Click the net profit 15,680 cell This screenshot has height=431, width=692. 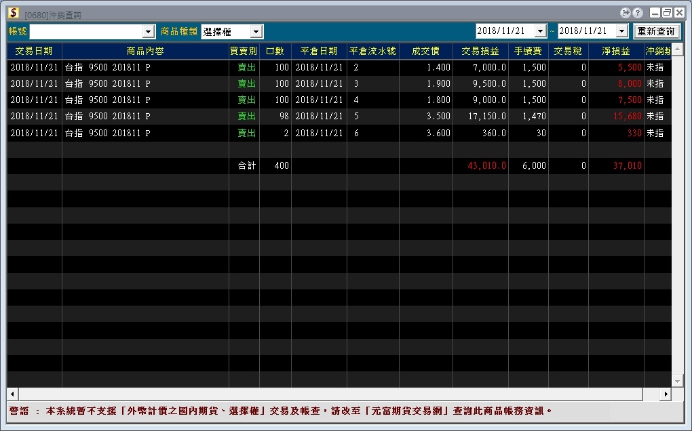coord(616,117)
